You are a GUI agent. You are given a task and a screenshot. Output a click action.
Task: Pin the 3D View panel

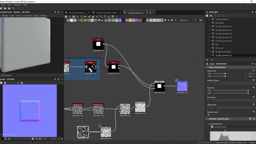tap(55, 12)
